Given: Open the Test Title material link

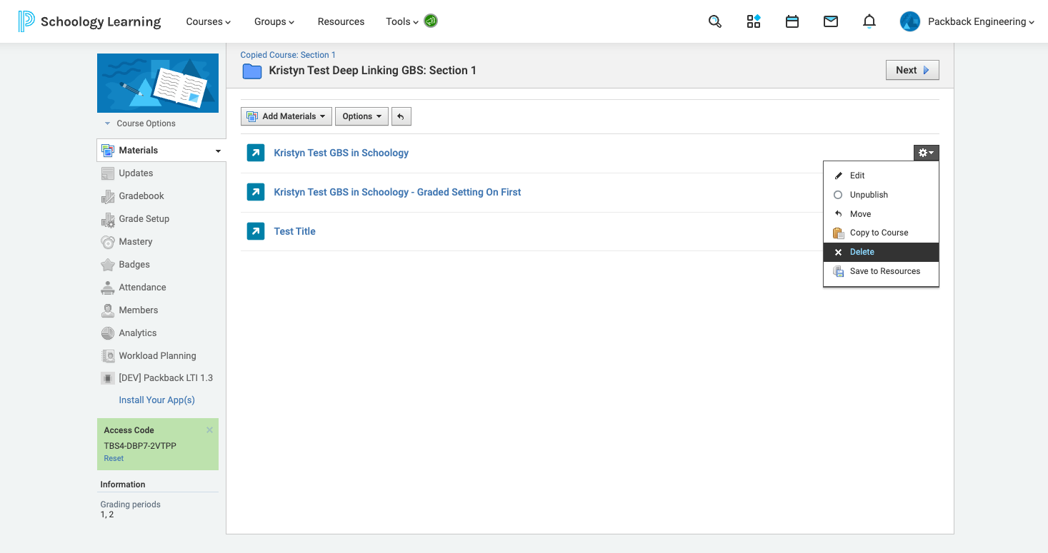Looking at the screenshot, I should click(x=294, y=231).
